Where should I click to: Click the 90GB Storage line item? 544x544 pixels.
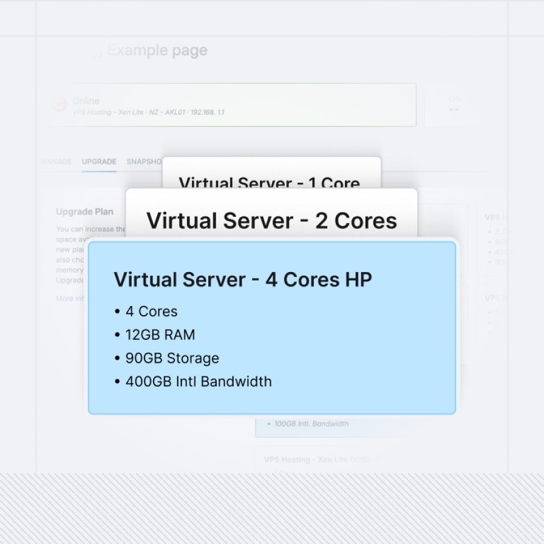172,358
